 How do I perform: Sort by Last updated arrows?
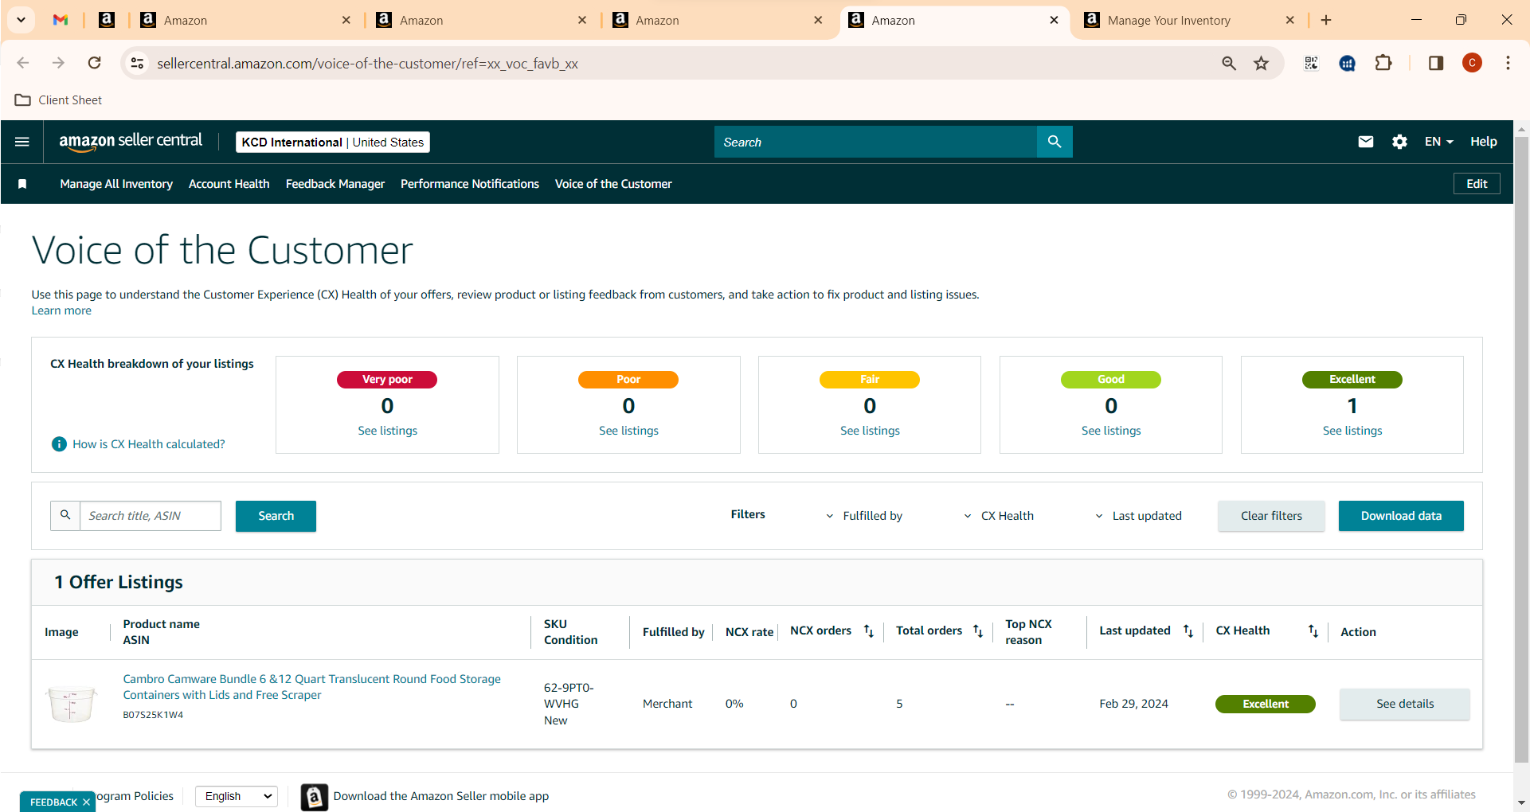[x=1188, y=631]
